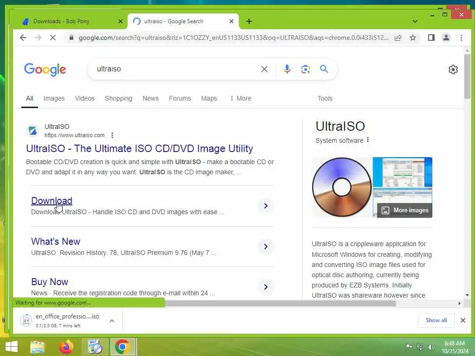Select the Images search tab
The height and width of the screenshot is (356, 475).
54,98
